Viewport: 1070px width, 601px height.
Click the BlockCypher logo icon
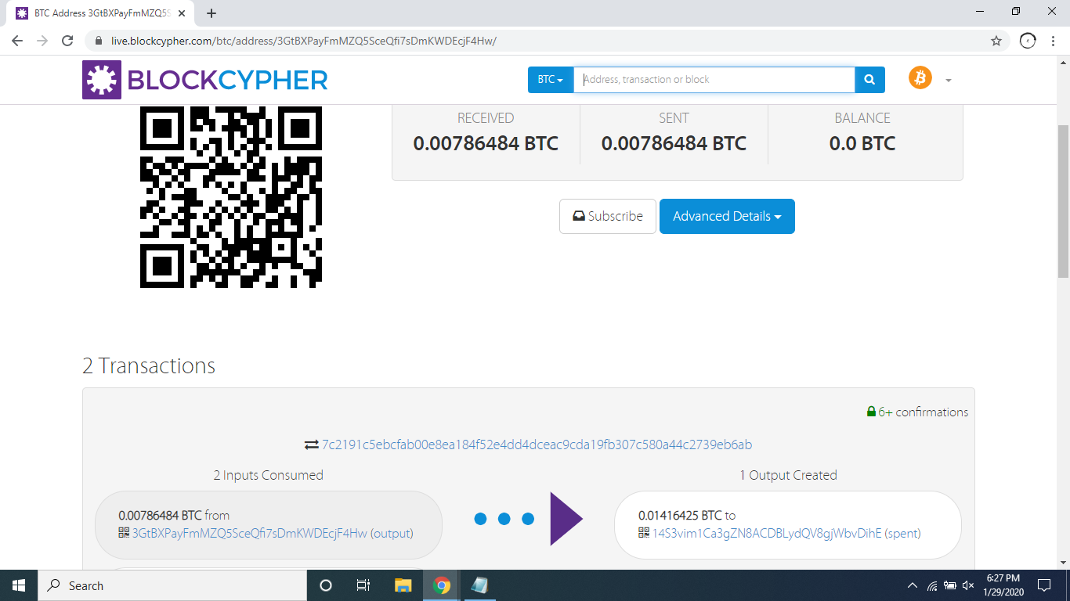pos(102,80)
